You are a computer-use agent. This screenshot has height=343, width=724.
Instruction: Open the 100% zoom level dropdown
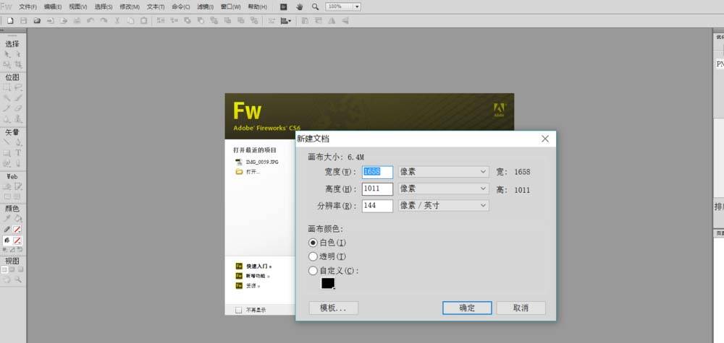pos(344,6)
